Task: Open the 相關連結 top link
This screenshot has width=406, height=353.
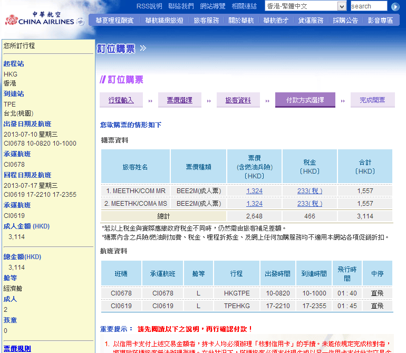Action: (x=244, y=6)
